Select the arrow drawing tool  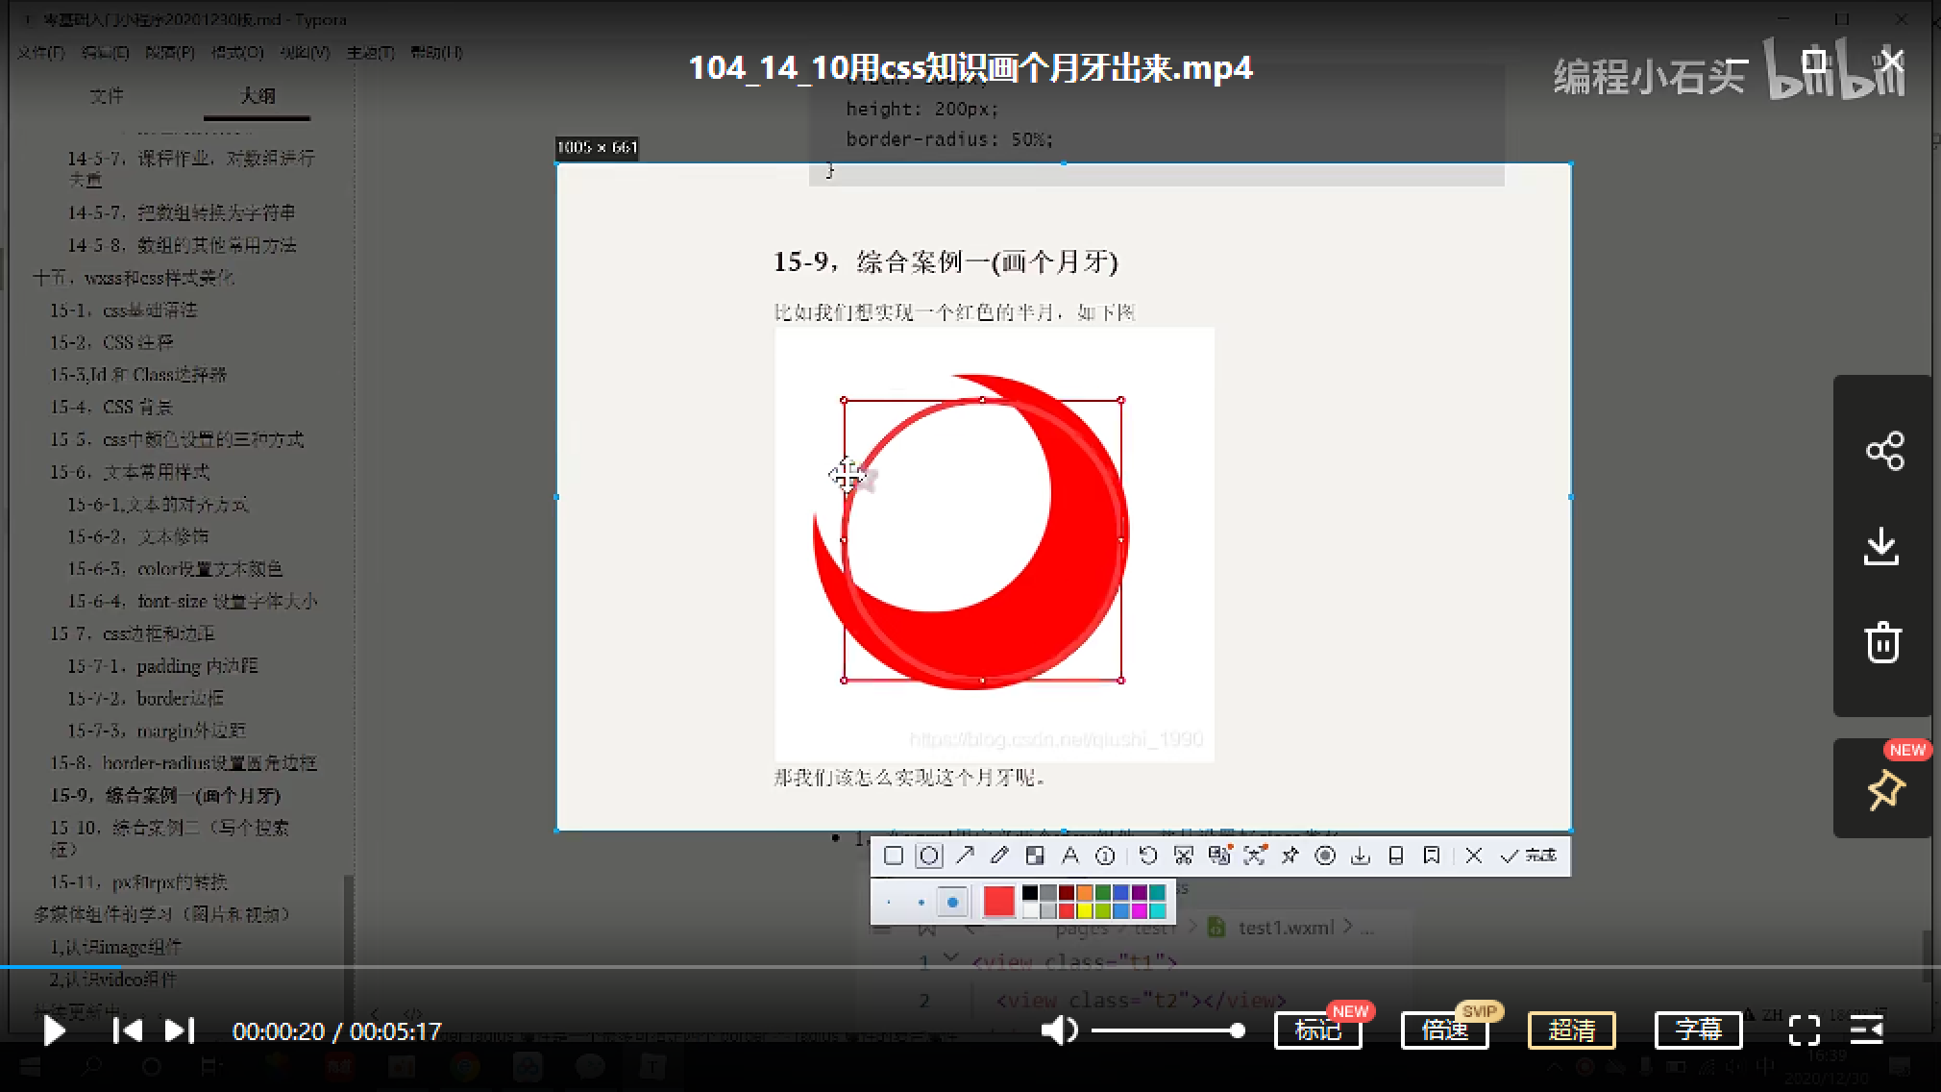tap(965, 856)
